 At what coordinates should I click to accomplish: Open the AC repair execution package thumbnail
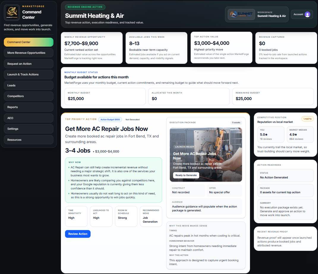coord(206,155)
